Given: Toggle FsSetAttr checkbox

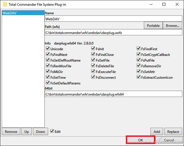Looking at the screenshot, I should click(139, 71).
